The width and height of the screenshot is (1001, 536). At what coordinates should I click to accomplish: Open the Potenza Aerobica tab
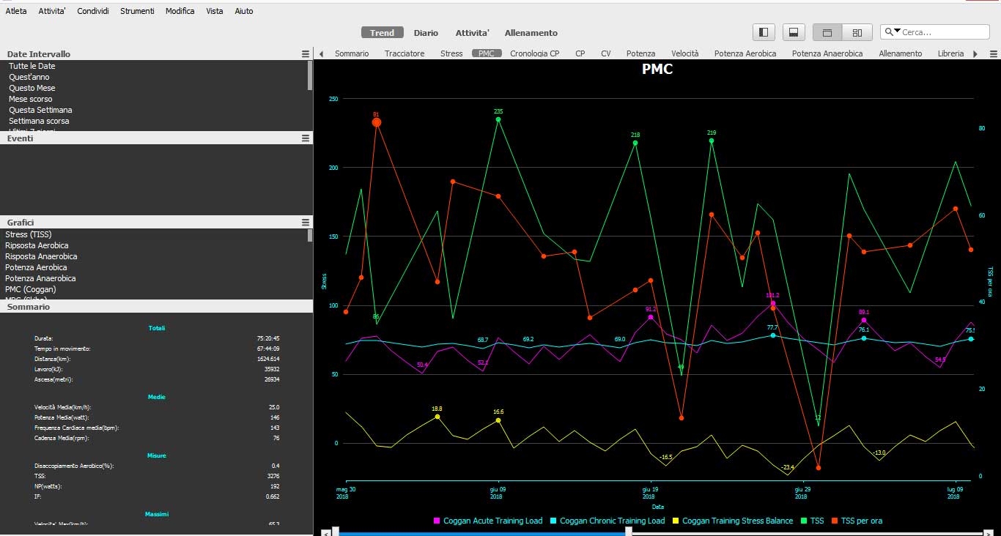(745, 53)
